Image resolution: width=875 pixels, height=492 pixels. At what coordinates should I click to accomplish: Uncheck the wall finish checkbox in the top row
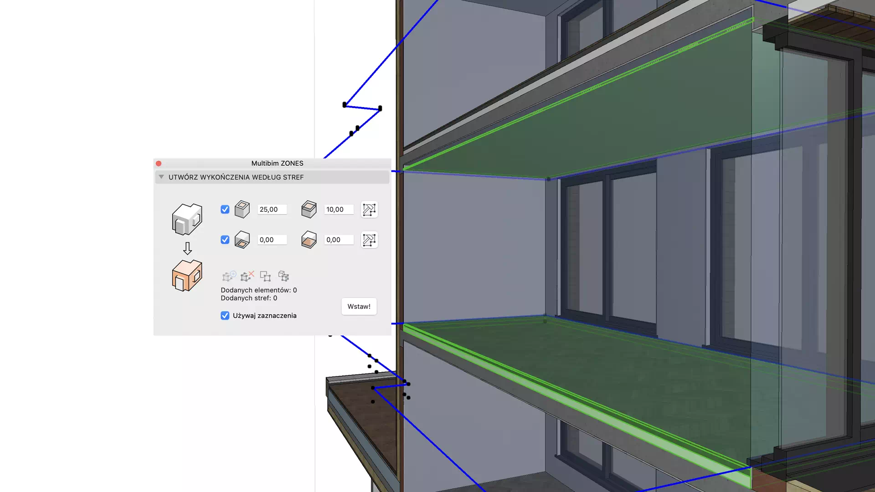pyautogui.click(x=225, y=210)
